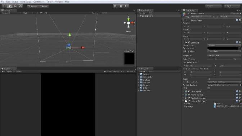Select Main Camera in Hierarchy

tap(159, 16)
